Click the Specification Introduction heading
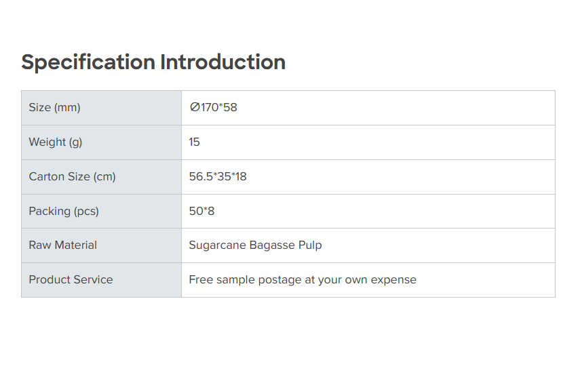578x379 pixels. [153, 62]
